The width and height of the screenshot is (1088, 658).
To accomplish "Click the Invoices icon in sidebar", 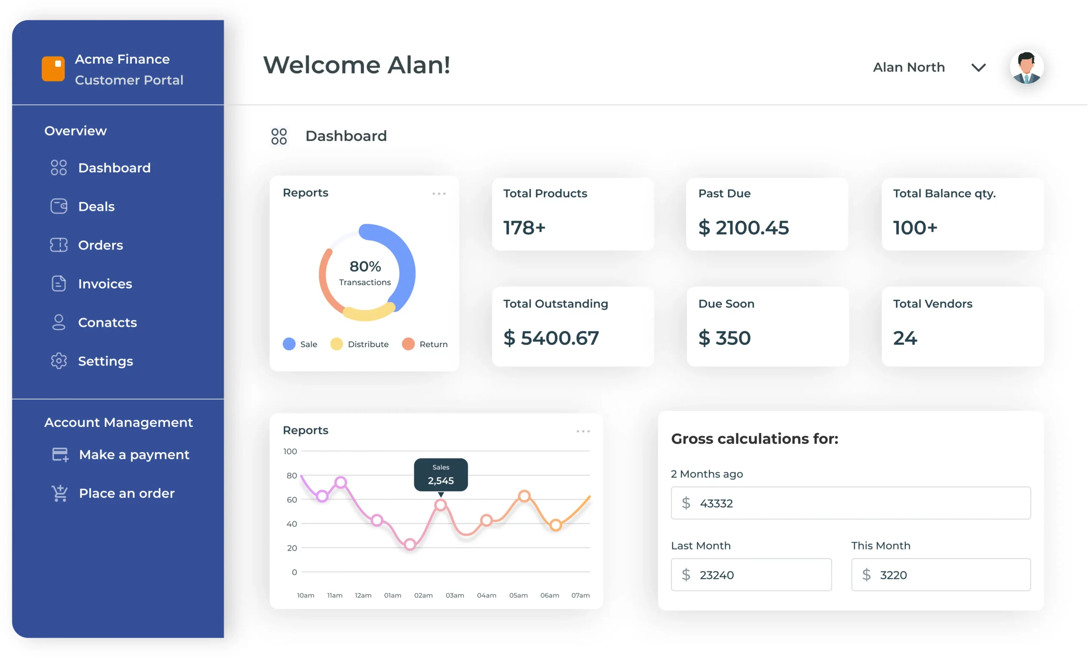I will point(59,283).
